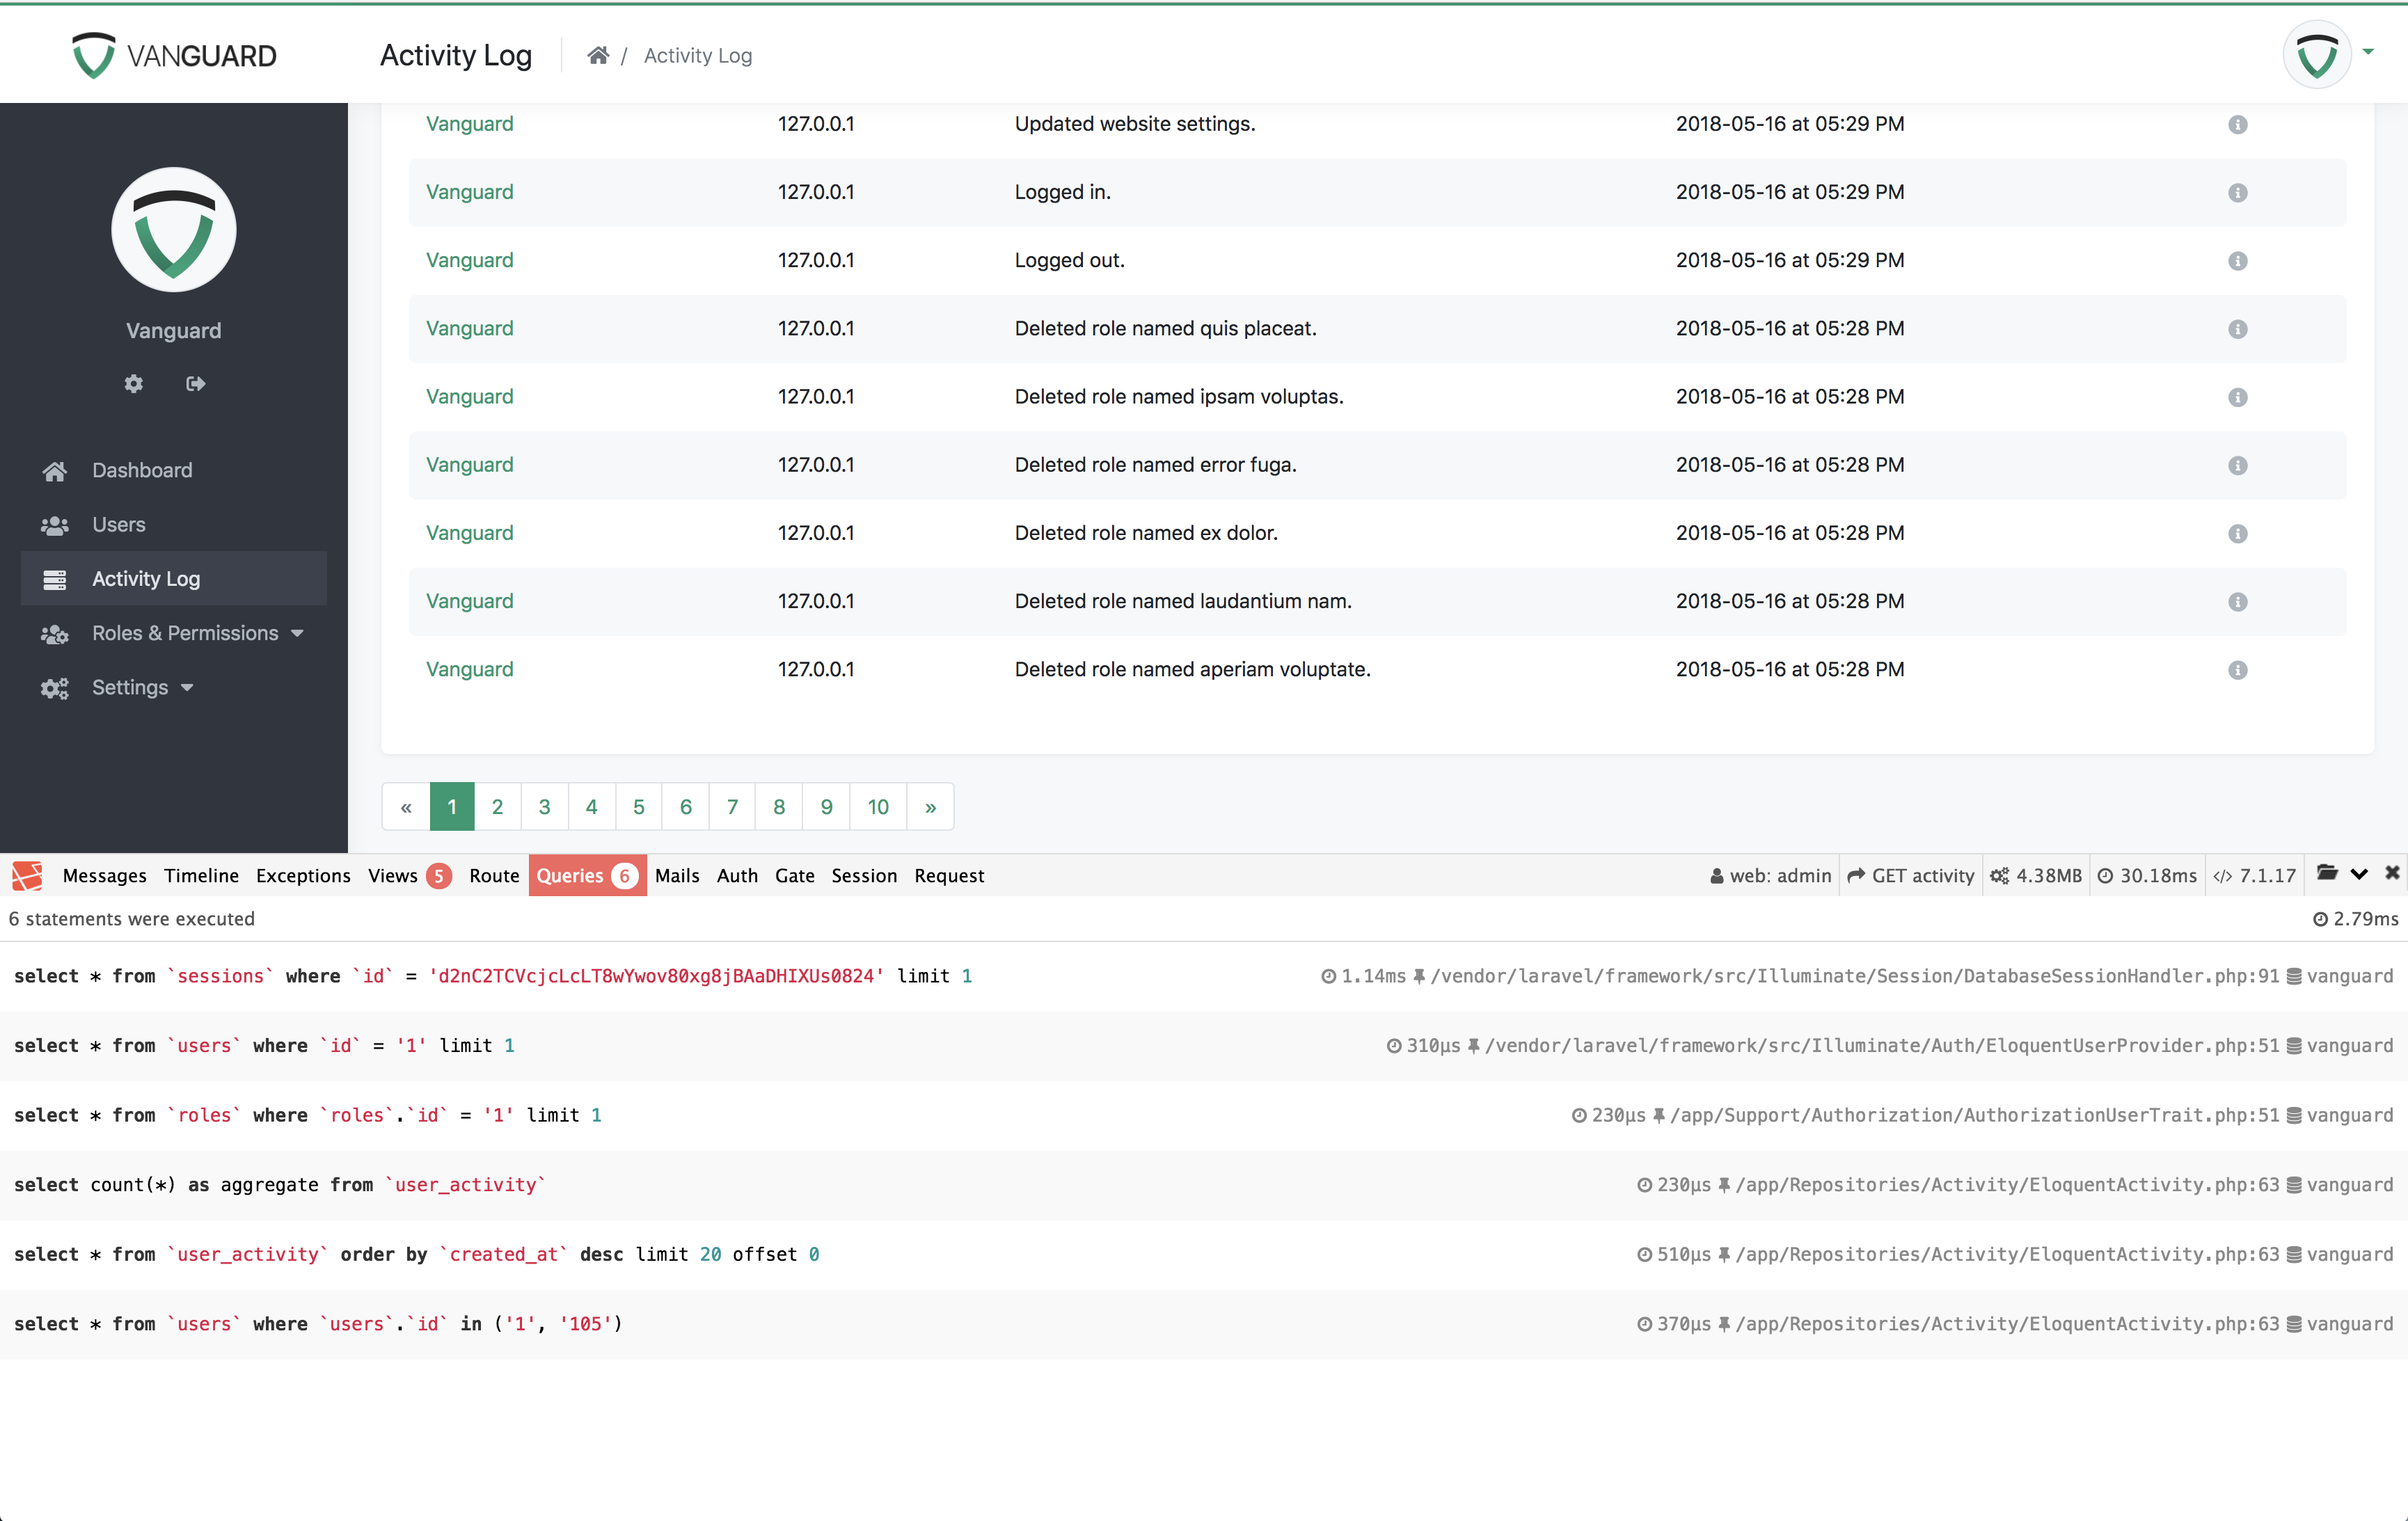Show info for 'Updated website settings' row
The width and height of the screenshot is (2408, 1521).
coord(2238,124)
